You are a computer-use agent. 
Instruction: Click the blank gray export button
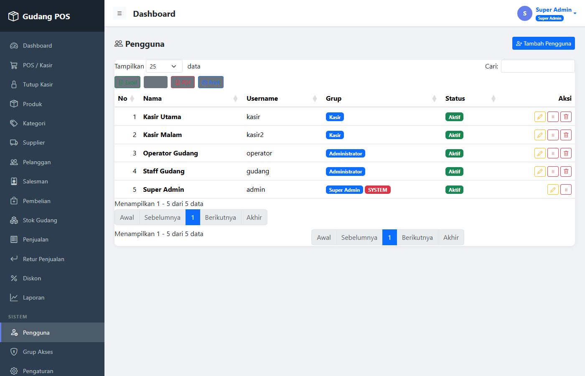click(155, 82)
